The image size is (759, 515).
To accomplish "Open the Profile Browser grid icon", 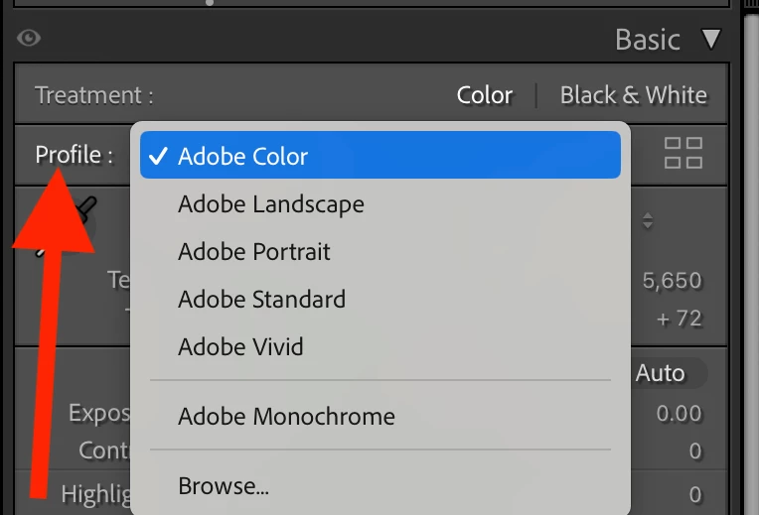I will click(683, 153).
